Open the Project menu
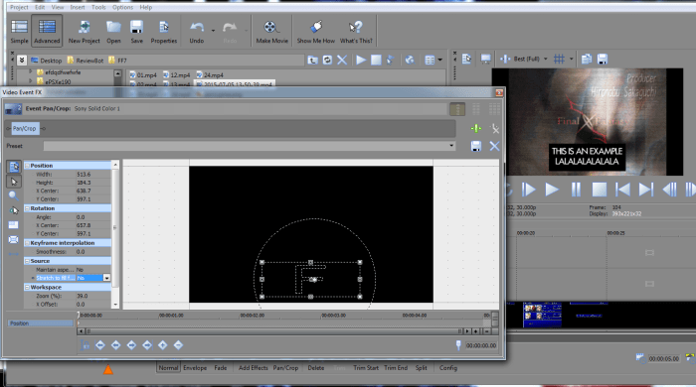 pos(19,7)
